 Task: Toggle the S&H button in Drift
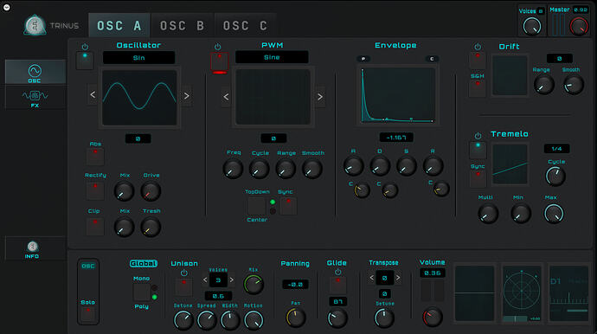[x=478, y=88]
